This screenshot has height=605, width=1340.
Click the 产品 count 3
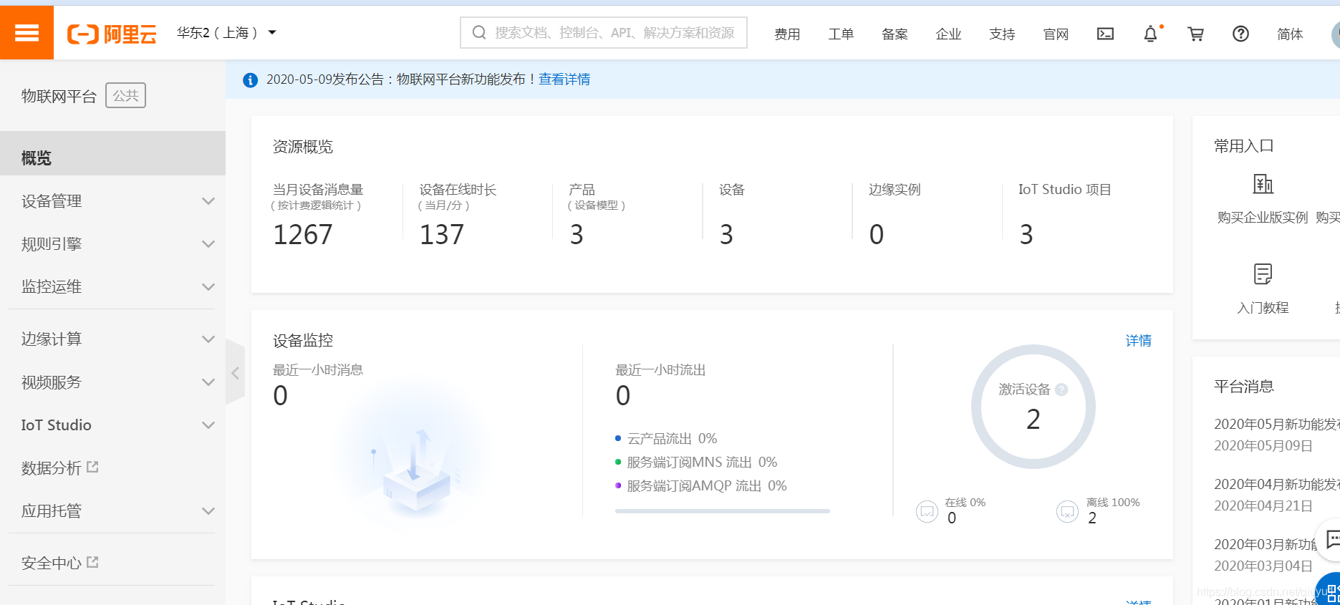(x=577, y=235)
